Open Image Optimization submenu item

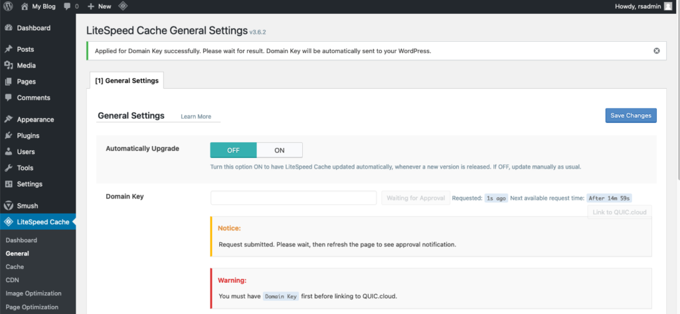[33, 293]
